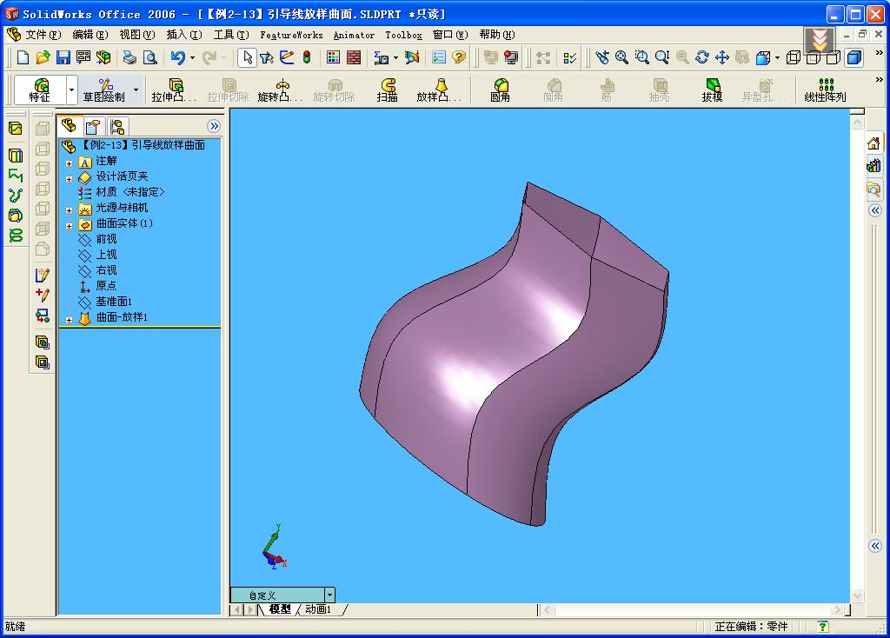
Task: Click the 旋转凸 revolved boss button
Action: pos(281,90)
